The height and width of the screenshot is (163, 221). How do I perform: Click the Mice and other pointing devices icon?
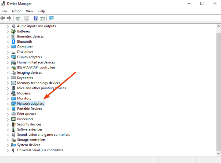[13, 88]
